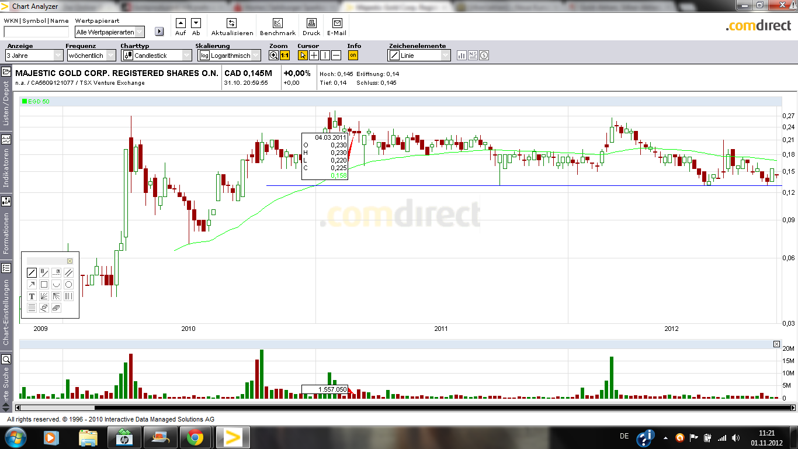Select the parallel lines channel tool
798x449 pixels.
click(68, 272)
